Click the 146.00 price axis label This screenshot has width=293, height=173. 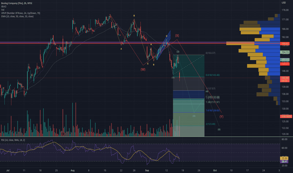tap(285, 71)
